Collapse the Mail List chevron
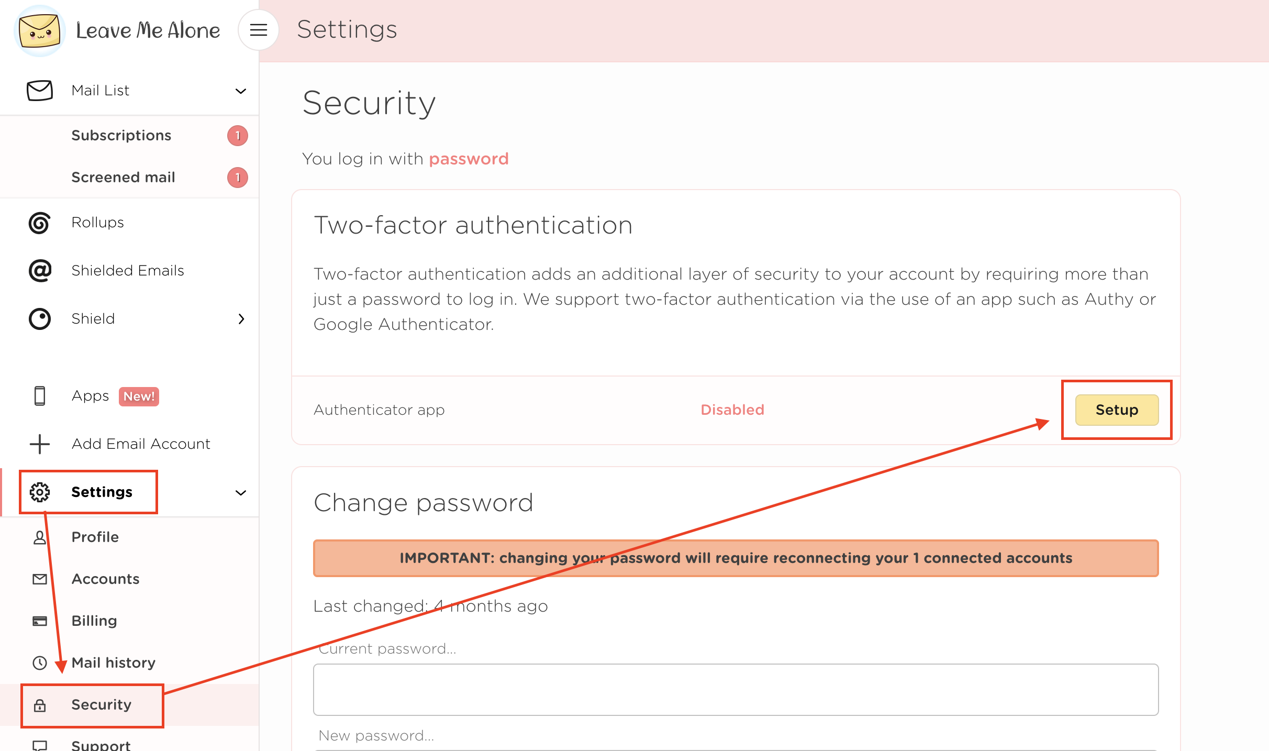The width and height of the screenshot is (1269, 751). click(241, 91)
